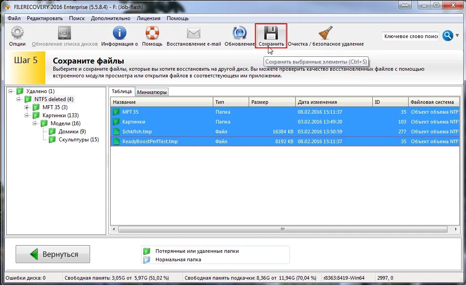
Task: Open the Опции gear icon
Action: (x=17, y=33)
